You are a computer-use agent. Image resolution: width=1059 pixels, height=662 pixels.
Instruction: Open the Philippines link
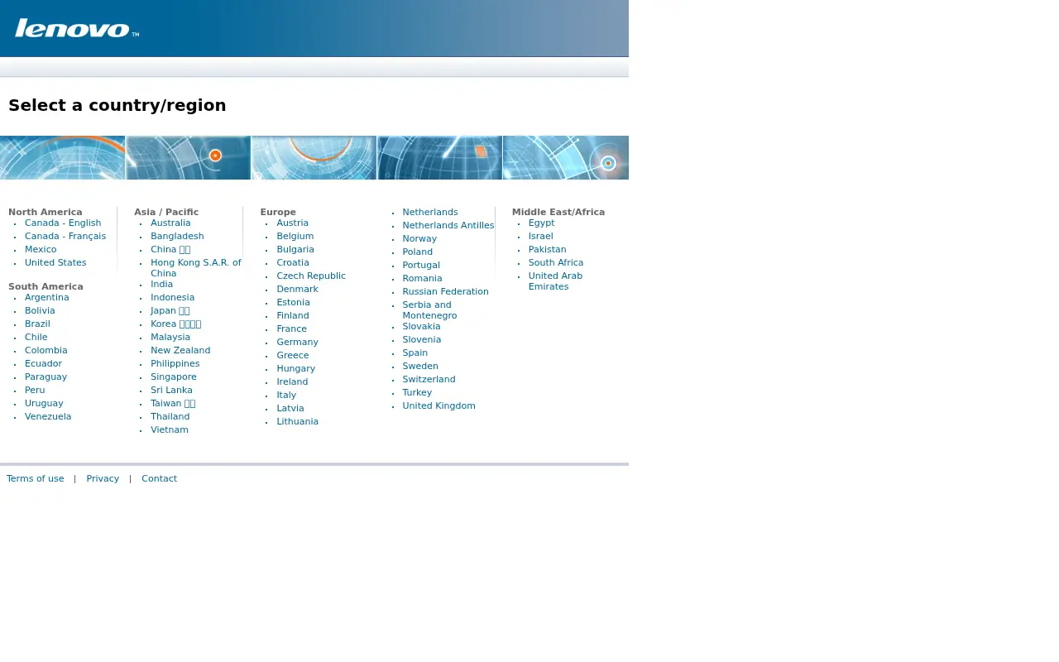(175, 363)
